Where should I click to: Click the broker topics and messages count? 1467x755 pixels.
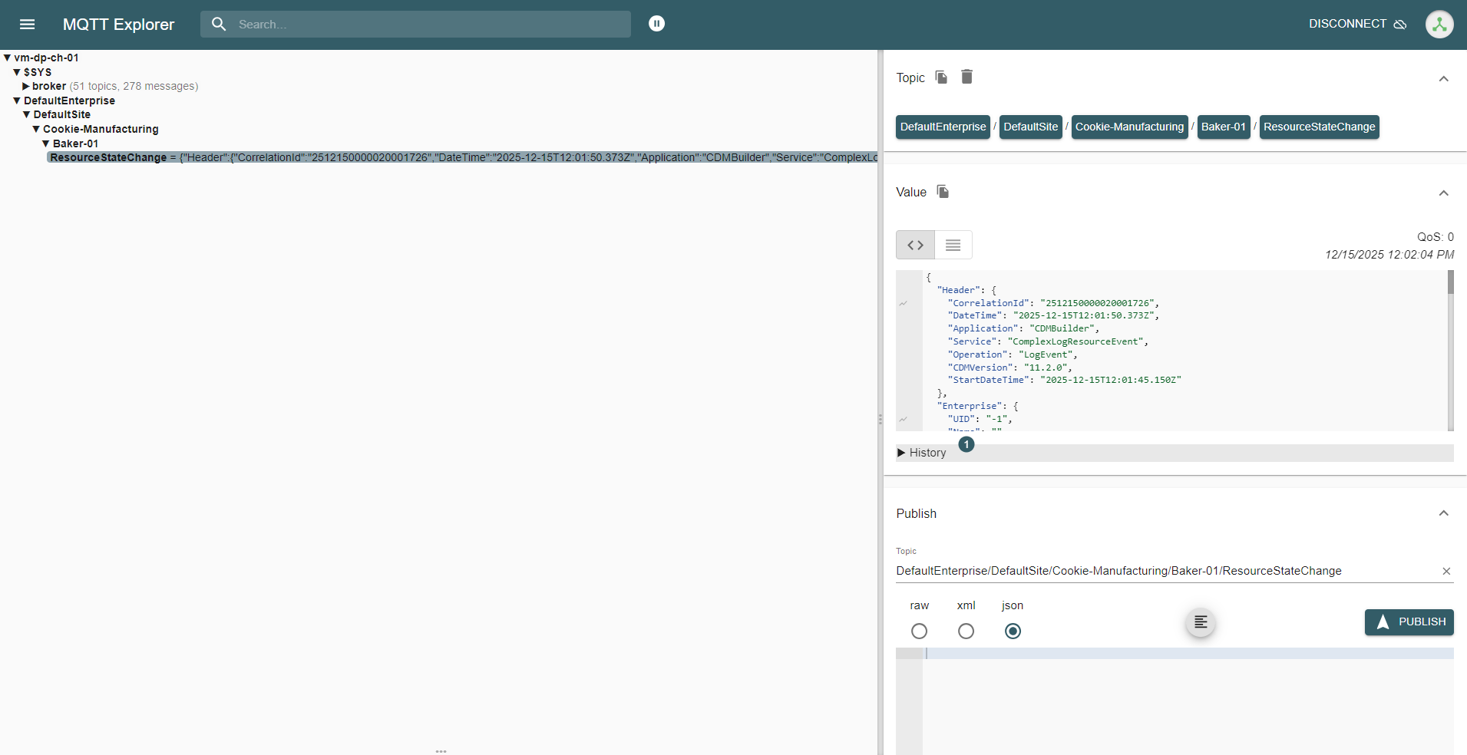[134, 86]
